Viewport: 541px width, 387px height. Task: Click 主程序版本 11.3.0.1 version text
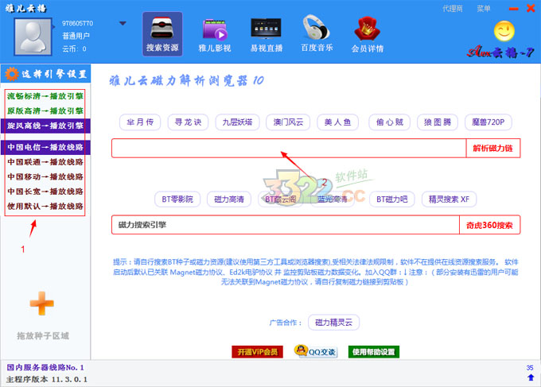[47, 379]
